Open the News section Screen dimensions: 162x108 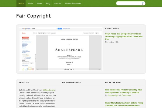pyautogui.click(x=40, y=4)
